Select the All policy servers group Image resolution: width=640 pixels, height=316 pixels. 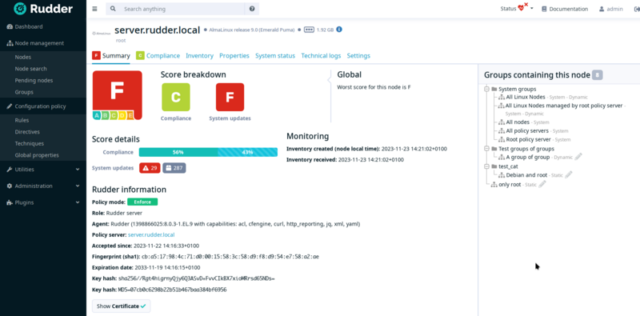click(527, 130)
